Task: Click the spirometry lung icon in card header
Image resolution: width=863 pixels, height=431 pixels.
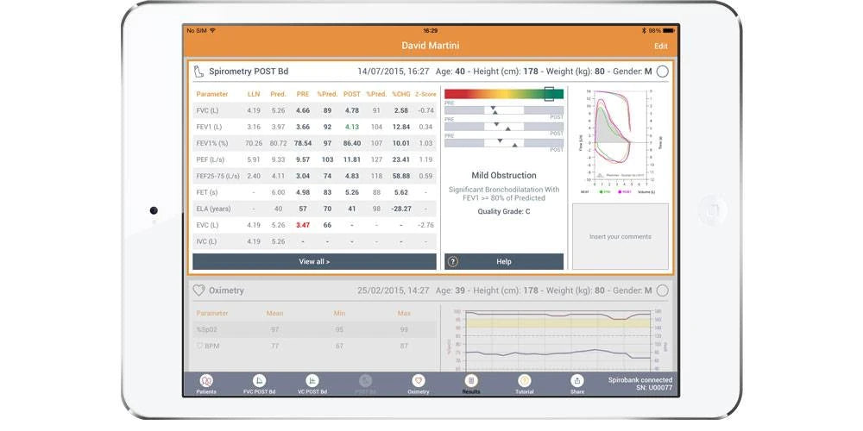Action: pos(198,71)
